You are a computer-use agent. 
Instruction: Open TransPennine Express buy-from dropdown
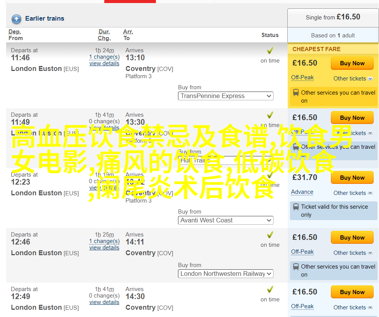point(225,96)
